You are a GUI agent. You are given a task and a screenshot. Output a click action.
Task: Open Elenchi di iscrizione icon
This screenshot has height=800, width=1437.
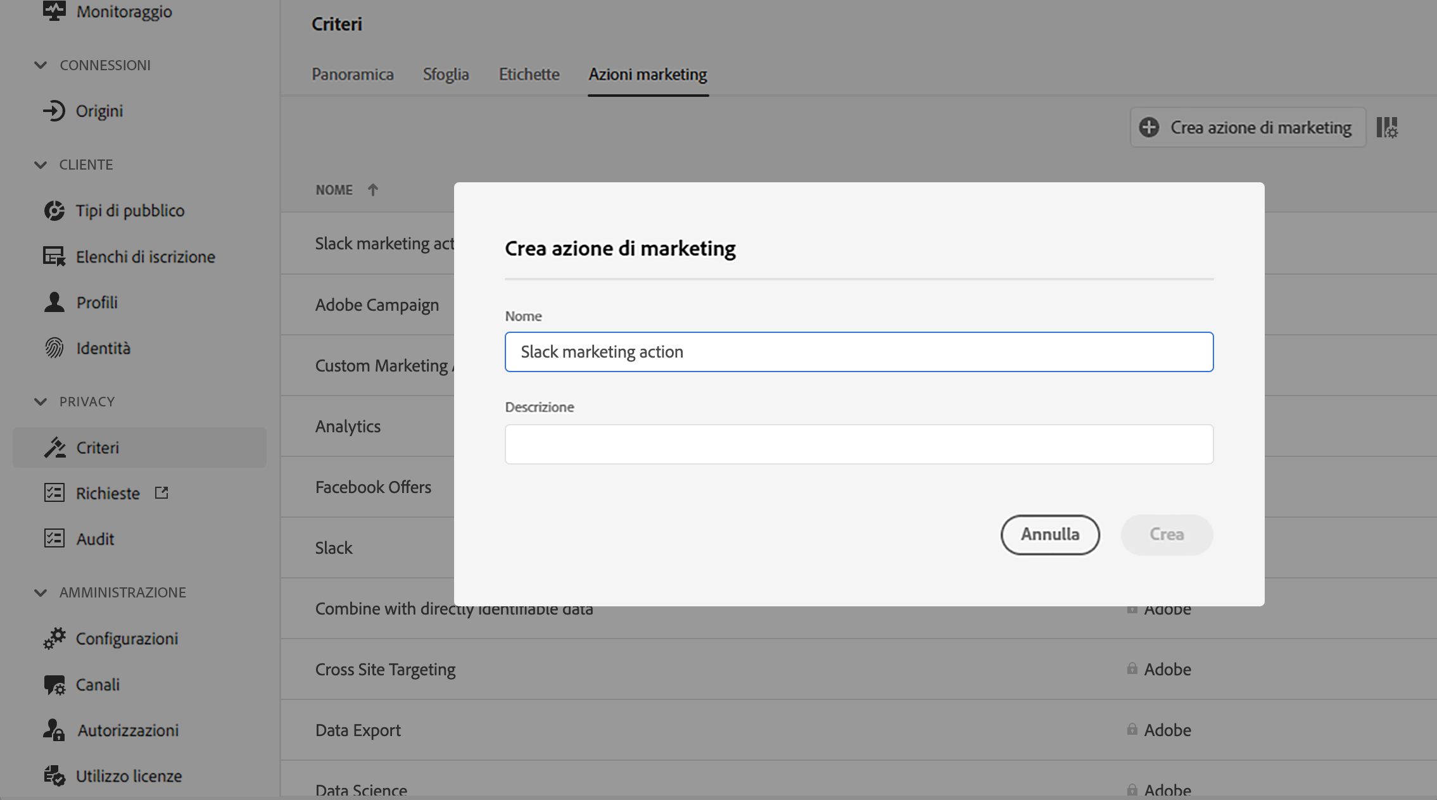coord(54,256)
